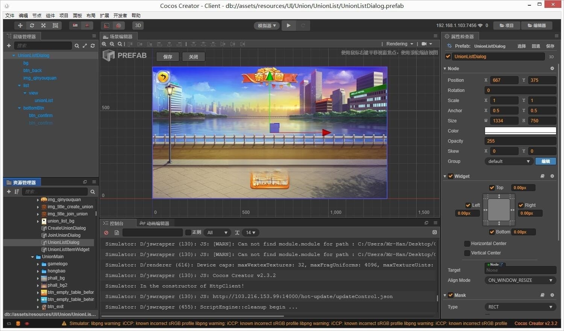Open the 组件 menu
Screen dimensions: 564x331
(50, 15)
